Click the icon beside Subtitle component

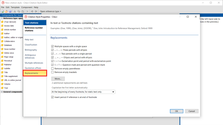pyautogui.click(x=2, y=68)
